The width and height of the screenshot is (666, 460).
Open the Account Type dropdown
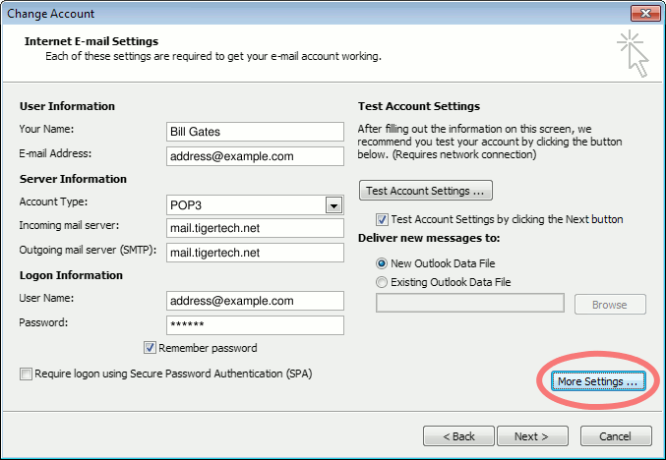coord(333,204)
